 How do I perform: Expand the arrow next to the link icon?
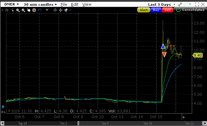tap(190, 4)
